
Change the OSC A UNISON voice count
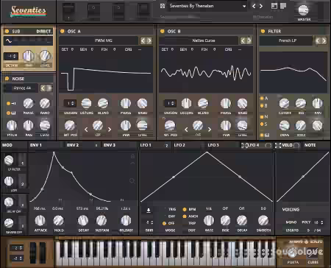[70, 103]
